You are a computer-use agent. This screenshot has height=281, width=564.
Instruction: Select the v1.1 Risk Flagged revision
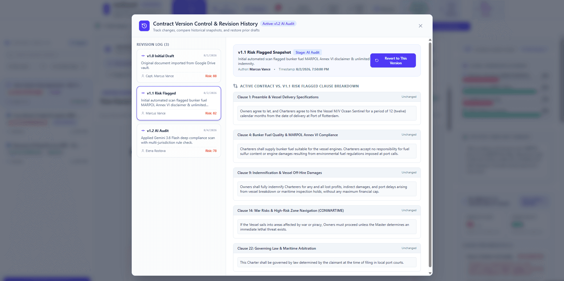click(x=179, y=103)
